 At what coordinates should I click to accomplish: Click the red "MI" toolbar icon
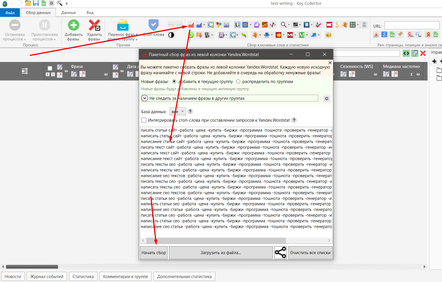pos(290,35)
